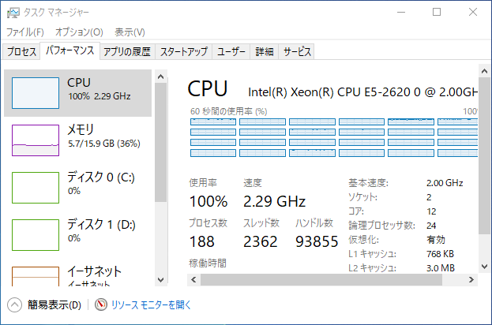This screenshot has height=325, width=492.
Task: Switch to the アプリの履歴 tab
Action: (x=127, y=51)
